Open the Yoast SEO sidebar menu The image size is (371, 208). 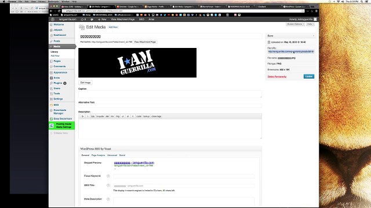(56, 105)
